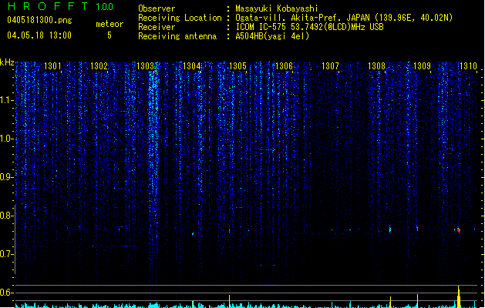Click time marker 1301
The width and height of the screenshot is (485, 308).
[x=52, y=66]
